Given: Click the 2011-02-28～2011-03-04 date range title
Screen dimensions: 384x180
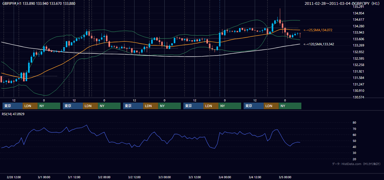Looking at the screenshot, I should 343,3.
